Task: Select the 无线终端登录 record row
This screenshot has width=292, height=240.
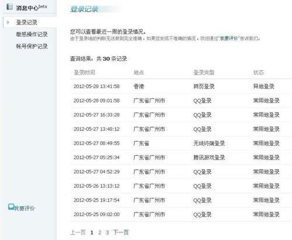Action: [181, 143]
